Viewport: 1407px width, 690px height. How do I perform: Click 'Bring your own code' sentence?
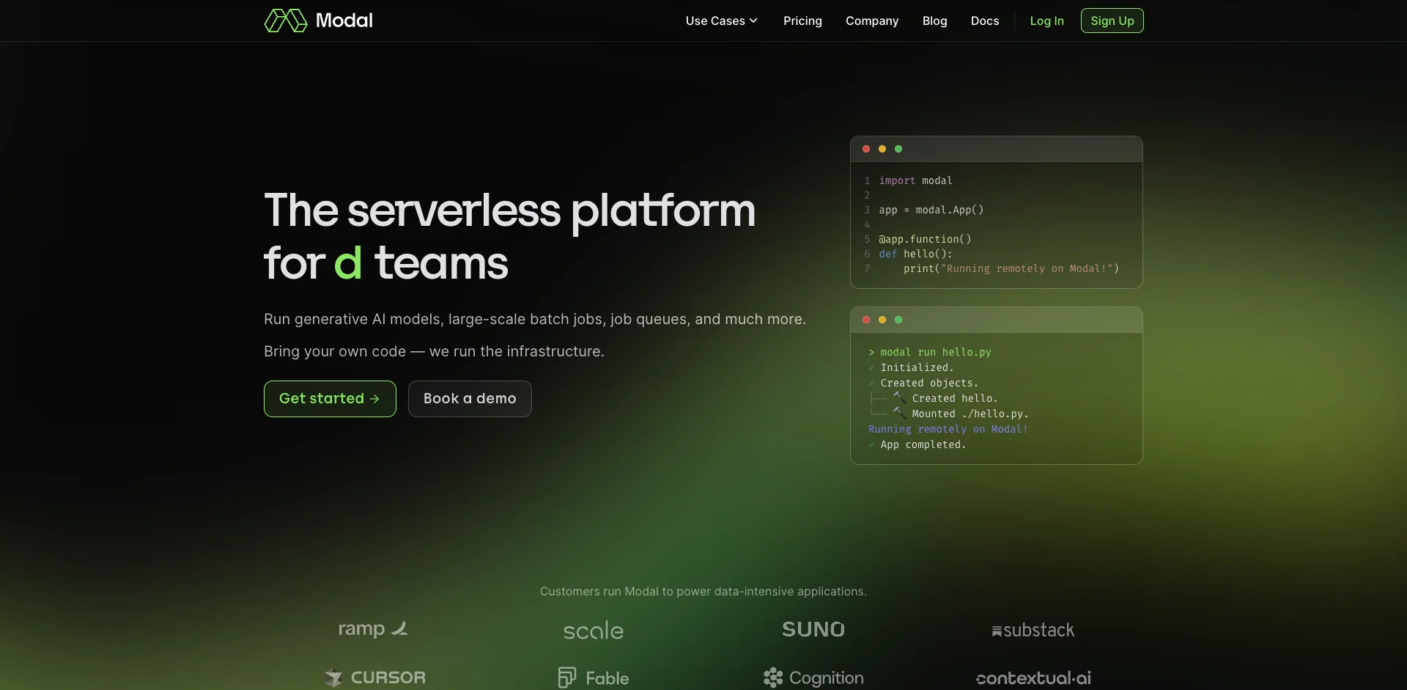click(434, 351)
